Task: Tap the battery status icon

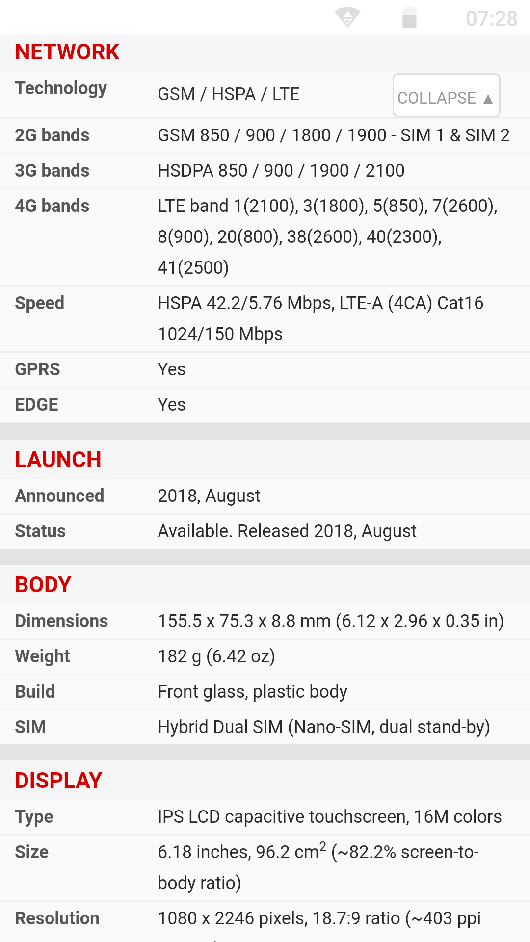Action: [409, 18]
